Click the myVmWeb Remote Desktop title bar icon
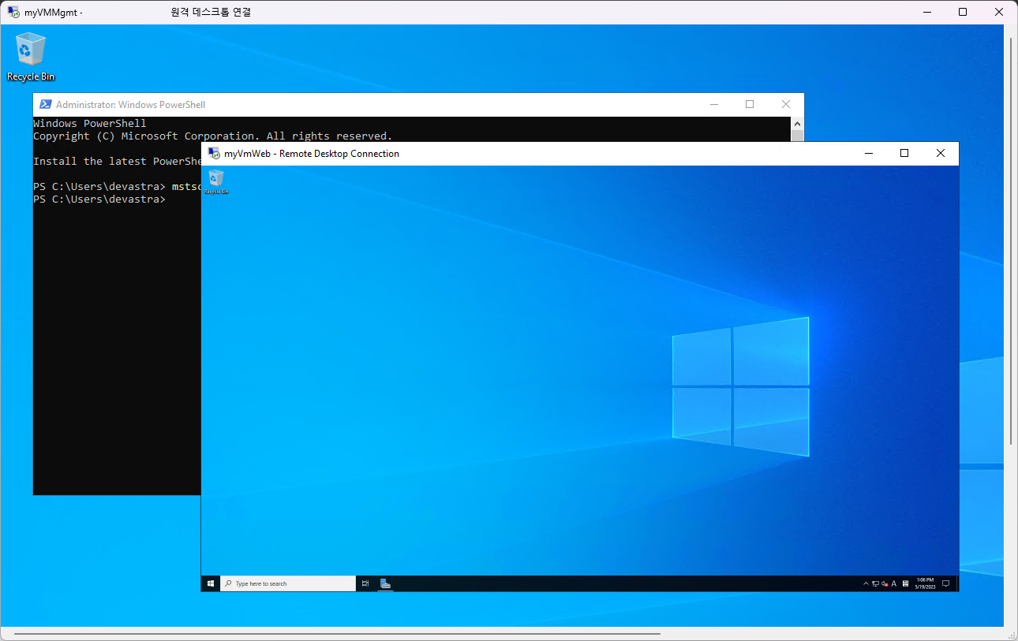 [x=213, y=153]
